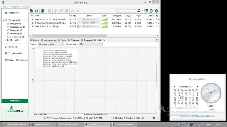
Task: Click the Stop torrent toolbar icon
Action: point(66,11)
